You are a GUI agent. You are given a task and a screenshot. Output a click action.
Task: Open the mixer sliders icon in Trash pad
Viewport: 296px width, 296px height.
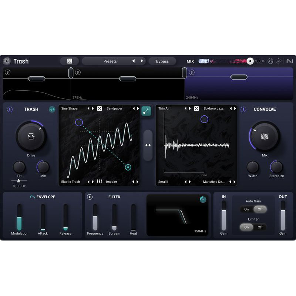click(x=99, y=181)
